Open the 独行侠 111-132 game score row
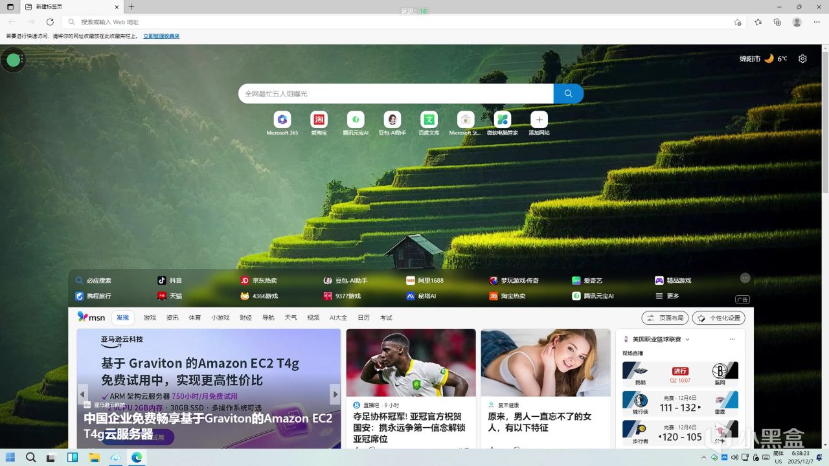829x466 pixels. click(680, 403)
